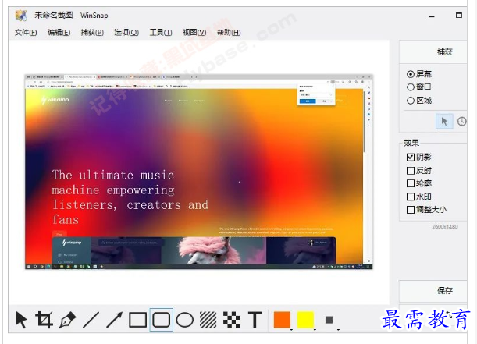Select the Crop tool
The height and width of the screenshot is (344, 477).
click(44, 320)
